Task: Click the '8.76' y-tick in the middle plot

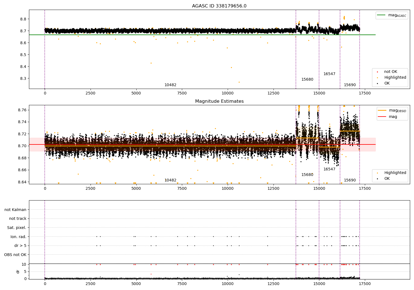Action: coord(22,110)
